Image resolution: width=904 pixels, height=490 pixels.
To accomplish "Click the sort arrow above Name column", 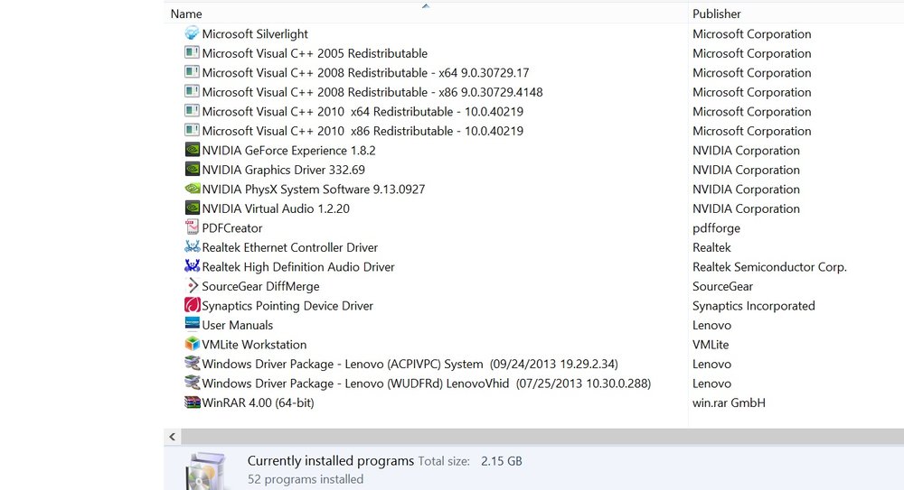I will 426,5.
